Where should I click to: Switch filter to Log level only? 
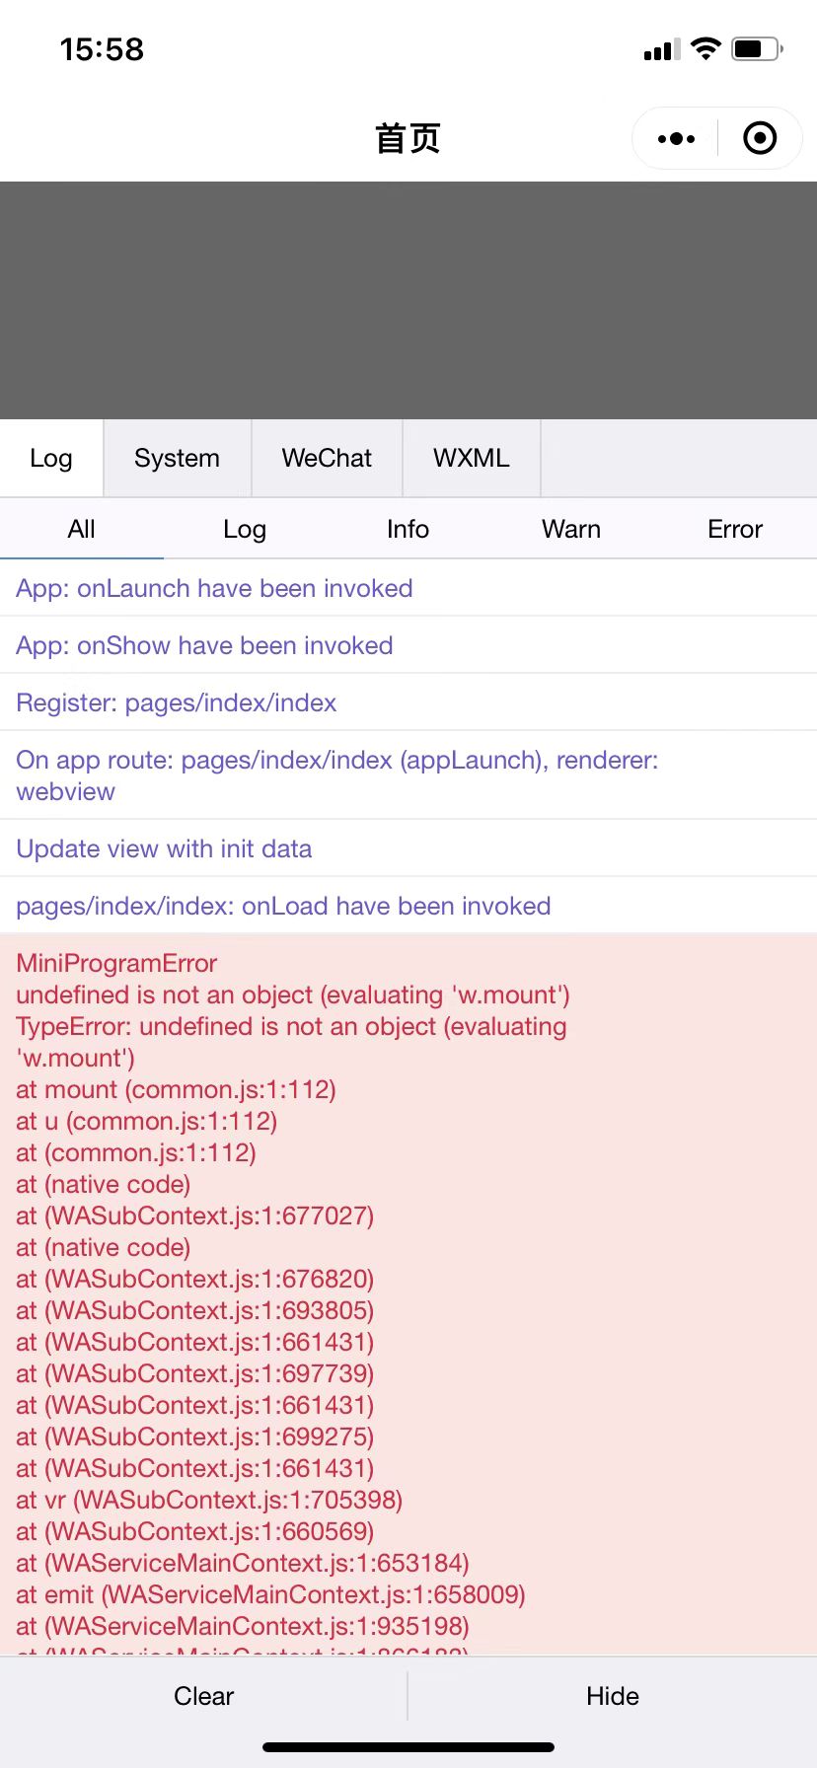(x=245, y=529)
